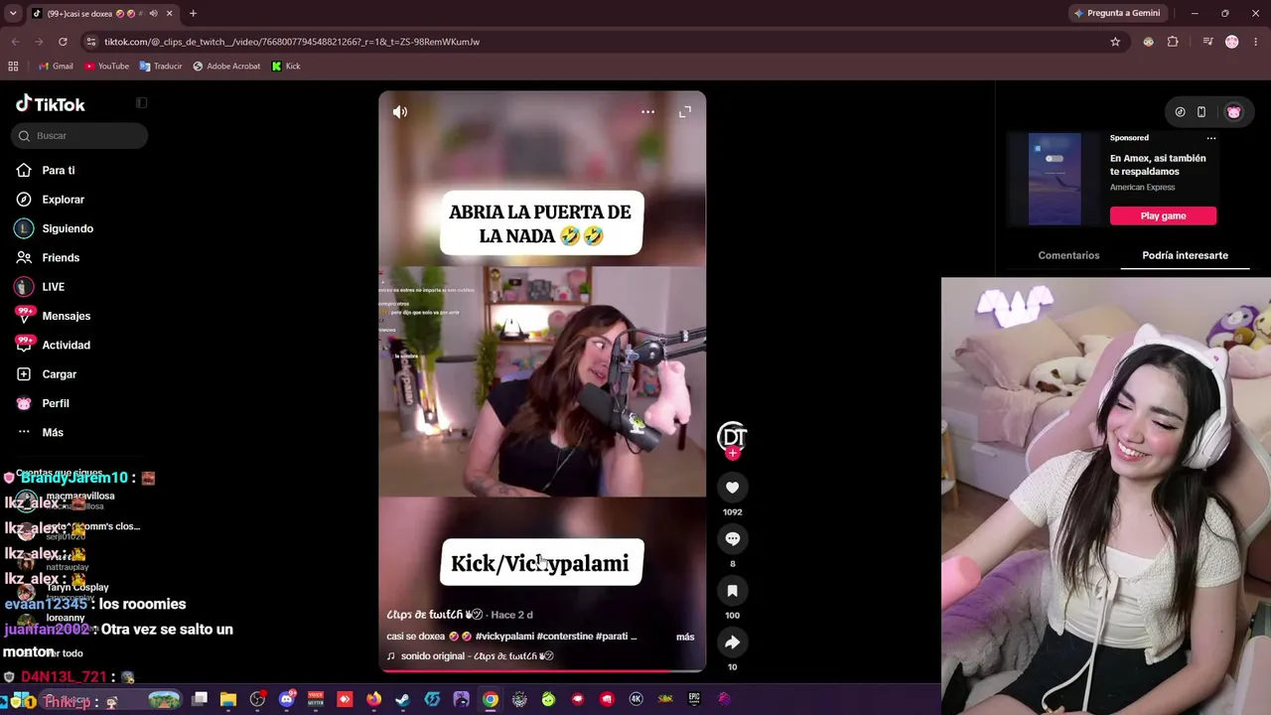Open the TikTok logo home link
The height and width of the screenshot is (715, 1271).
coord(51,104)
